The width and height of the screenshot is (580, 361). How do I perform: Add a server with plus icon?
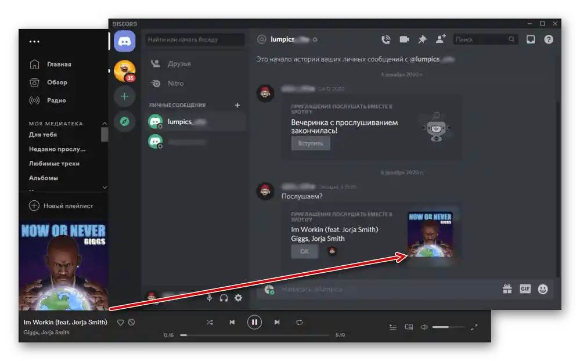pos(125,96)
